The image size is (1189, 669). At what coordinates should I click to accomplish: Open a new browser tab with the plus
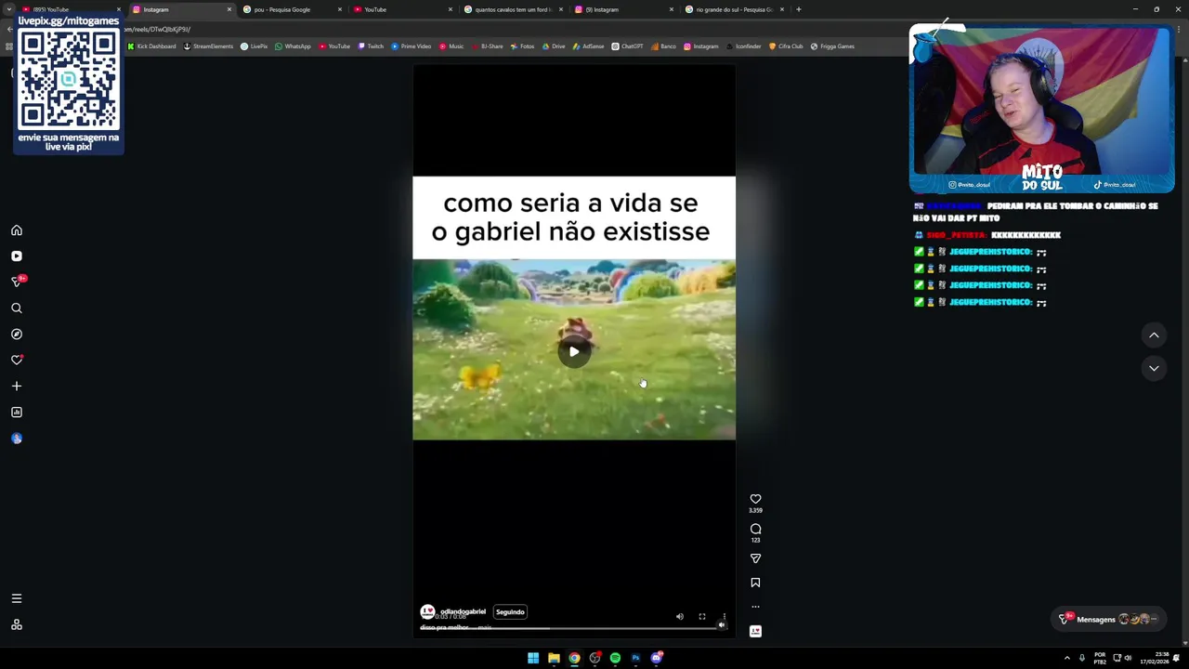(x=799, y=9)
